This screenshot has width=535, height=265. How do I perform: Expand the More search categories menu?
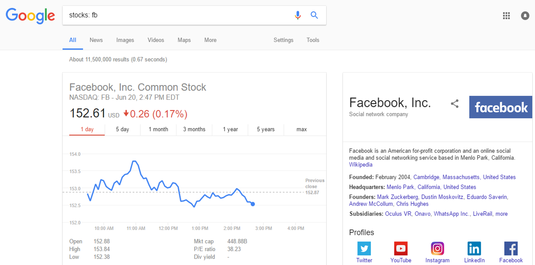210,40
